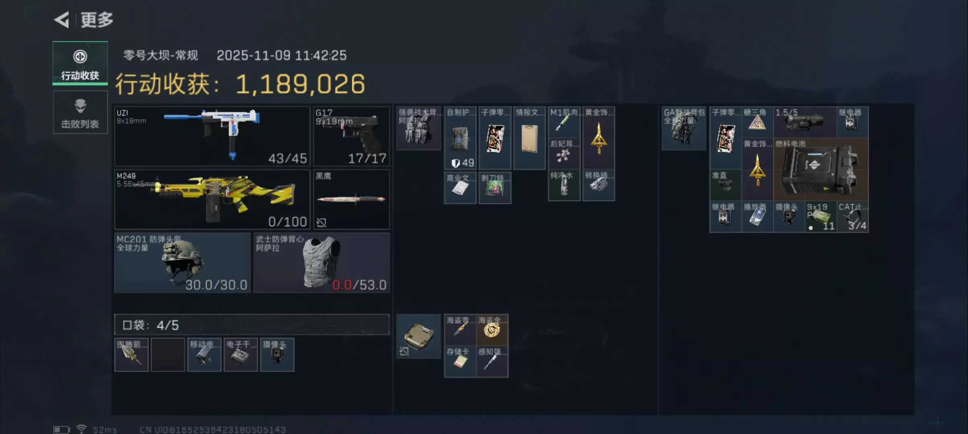Screen dimensions: 968x434
Task: Click the empty pocket slot
Action: (168, 355)
